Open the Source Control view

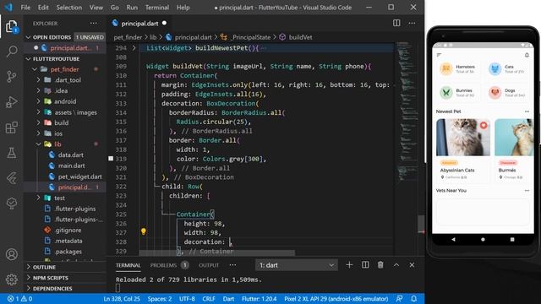pyautogui.click(x=11, y=76)
